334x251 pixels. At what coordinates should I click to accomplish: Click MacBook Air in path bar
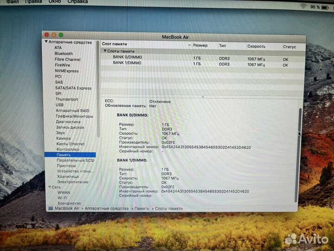[67, 208]
